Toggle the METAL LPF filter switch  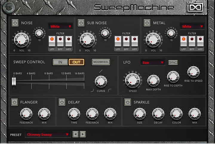point(184,41)
